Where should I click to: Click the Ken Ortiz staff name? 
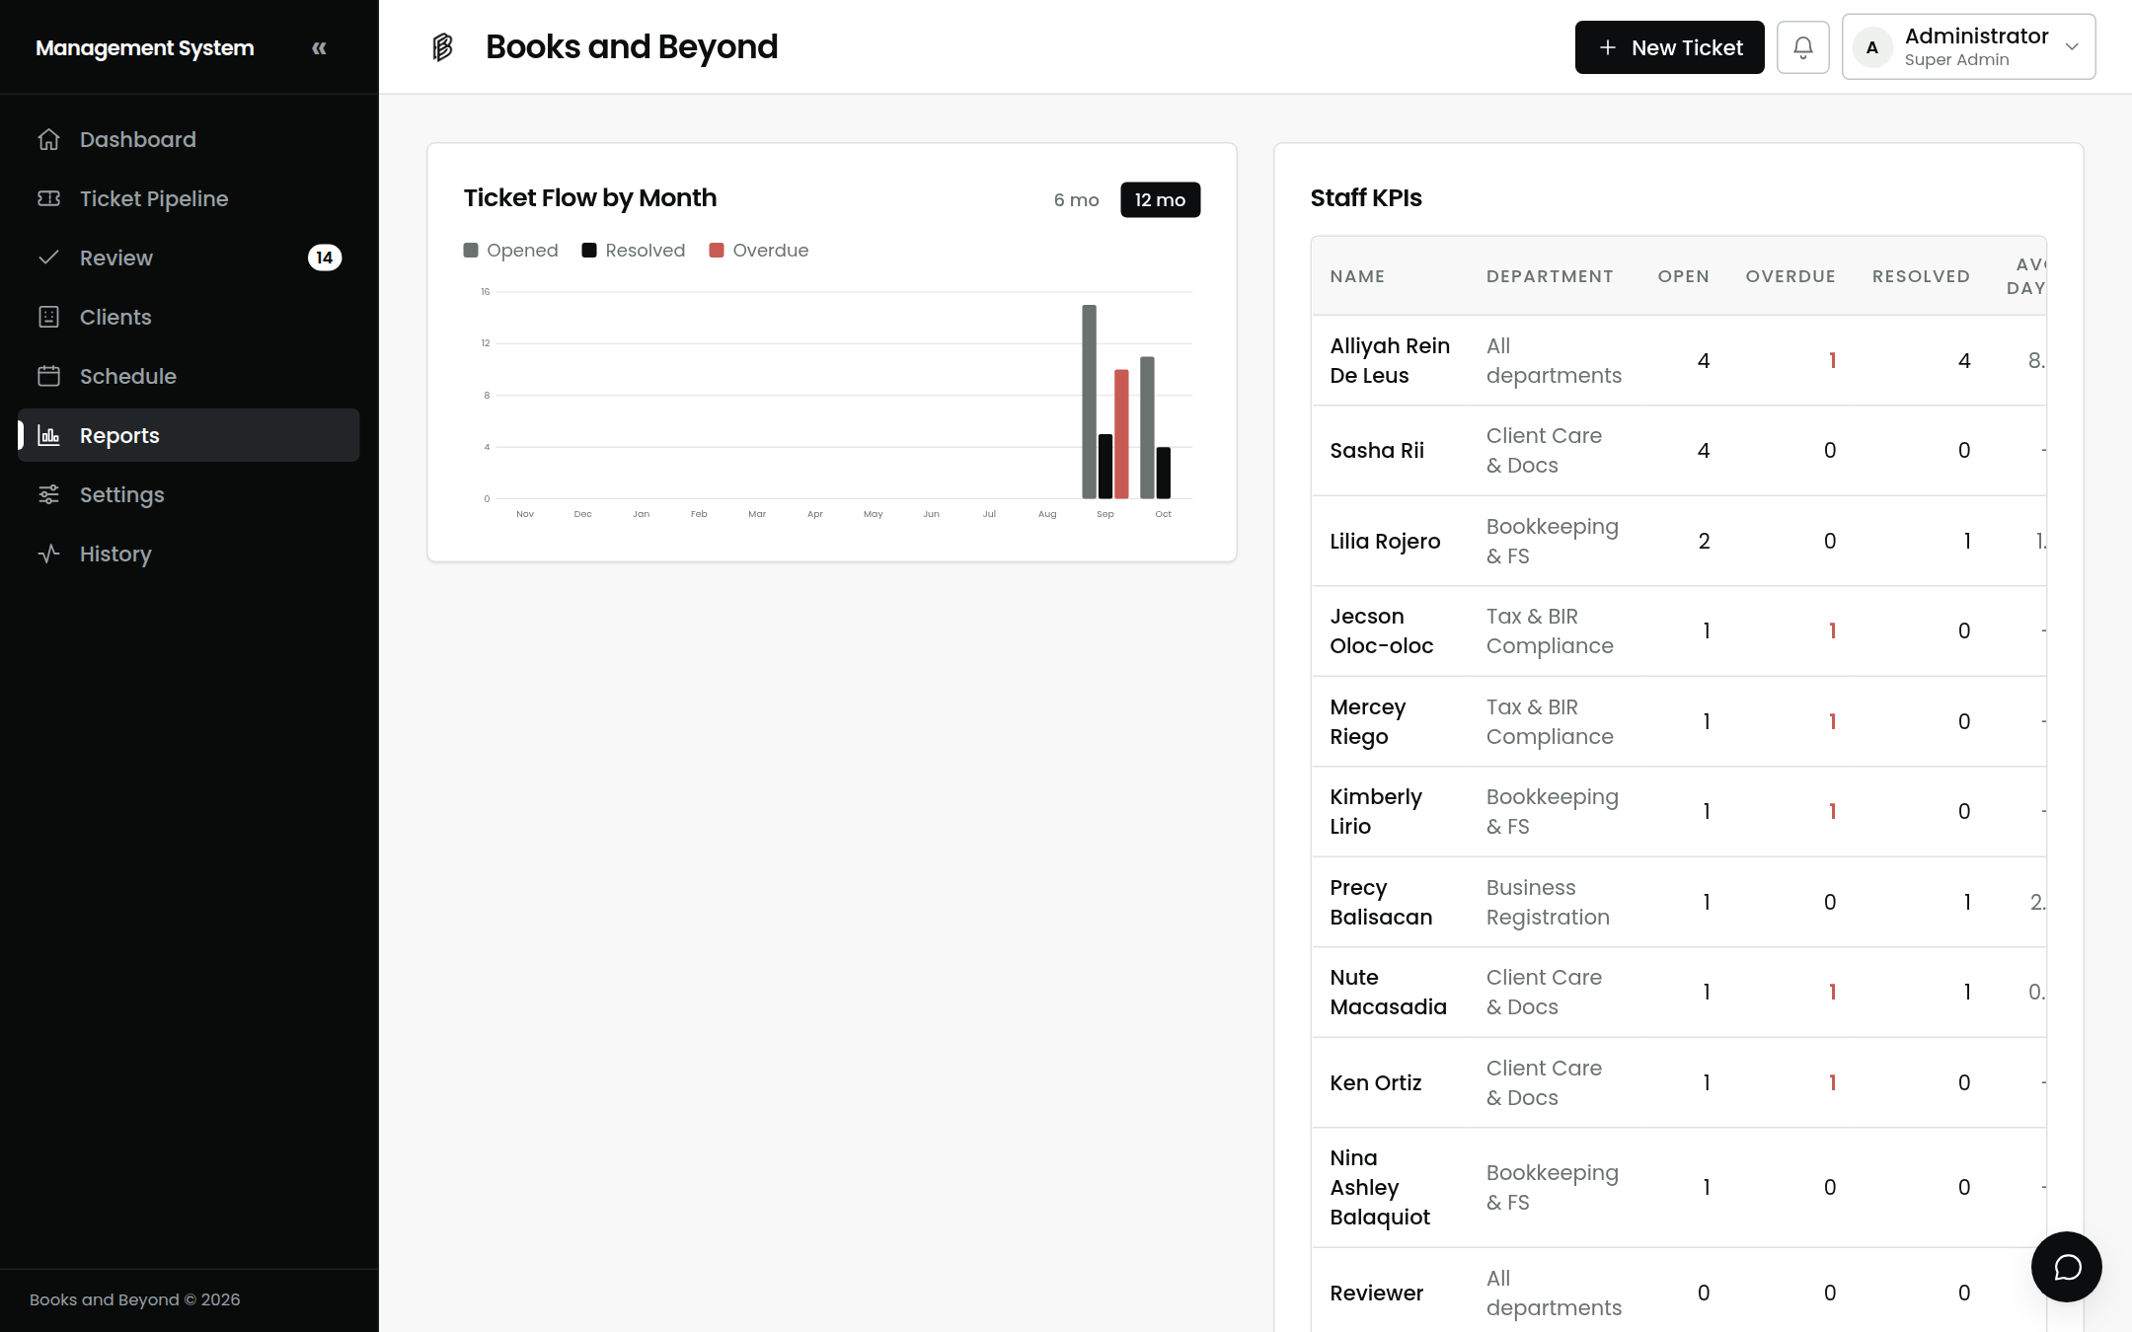click(1376, 1082)
